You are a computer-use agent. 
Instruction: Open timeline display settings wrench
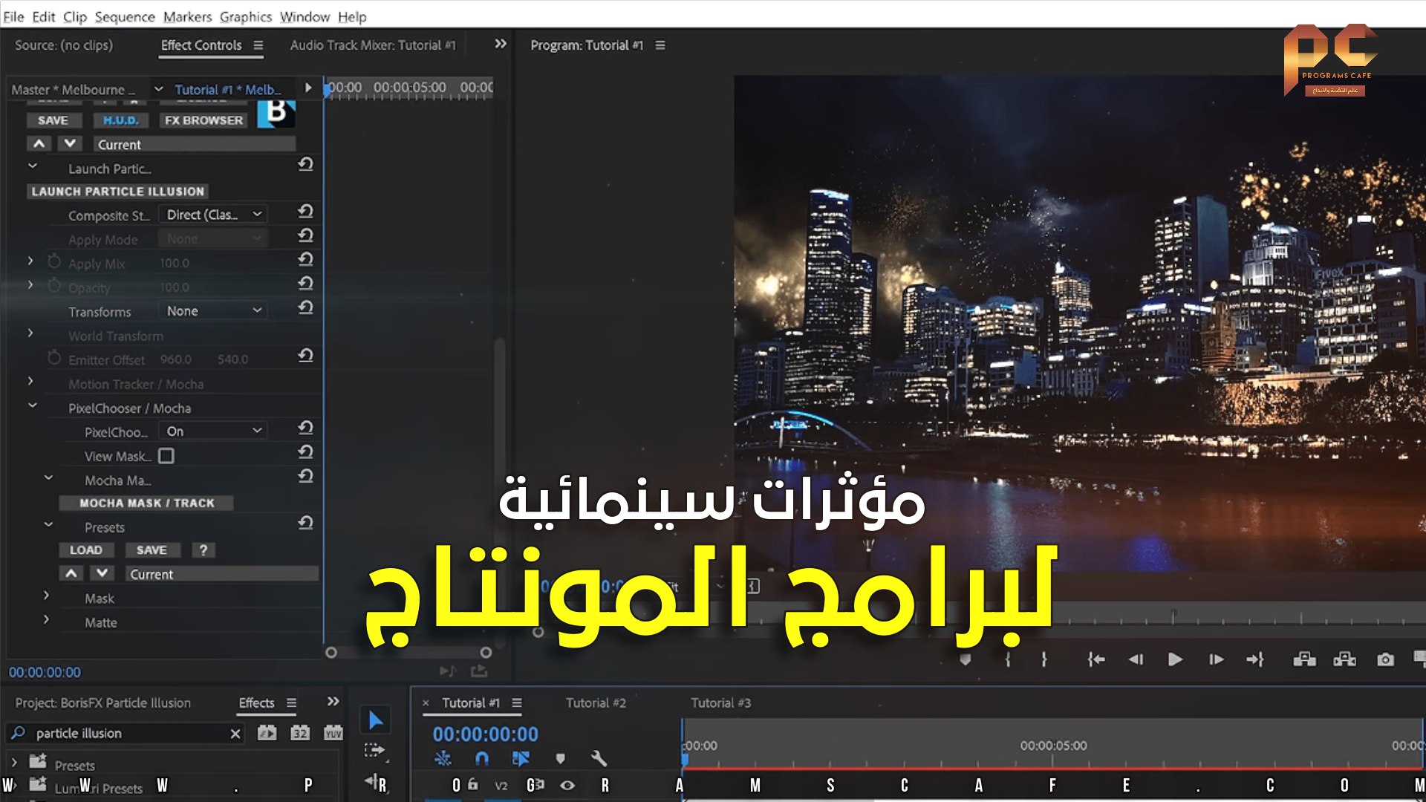pos(599,758)
